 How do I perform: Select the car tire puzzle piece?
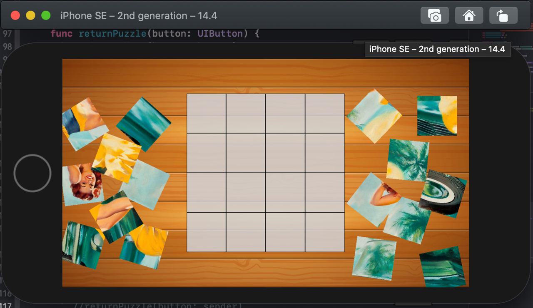(x=443, y=194)
